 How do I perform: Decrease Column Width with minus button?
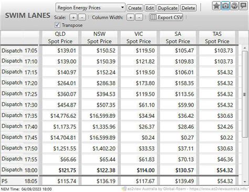point(139,17)
